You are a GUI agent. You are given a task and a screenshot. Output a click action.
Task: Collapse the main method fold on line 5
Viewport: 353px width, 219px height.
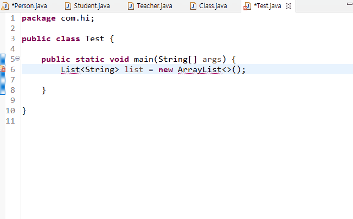click(17, 59)
